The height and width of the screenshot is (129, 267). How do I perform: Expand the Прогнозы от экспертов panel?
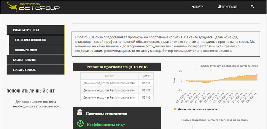point(117,113)
